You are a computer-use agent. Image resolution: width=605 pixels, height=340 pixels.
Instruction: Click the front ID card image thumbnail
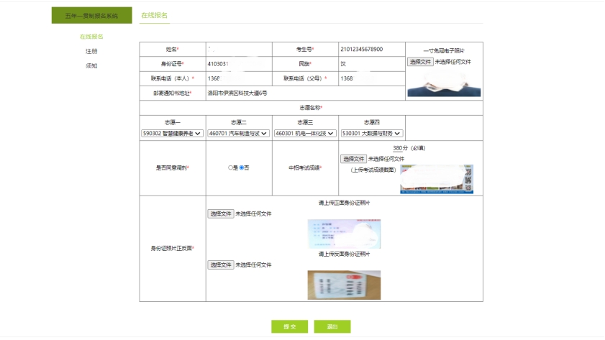point(344,234)
